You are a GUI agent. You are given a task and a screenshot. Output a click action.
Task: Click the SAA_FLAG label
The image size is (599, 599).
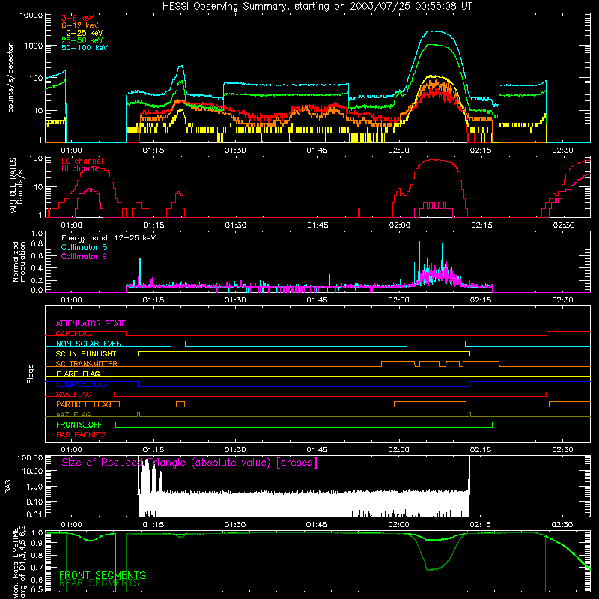point(73,395)
